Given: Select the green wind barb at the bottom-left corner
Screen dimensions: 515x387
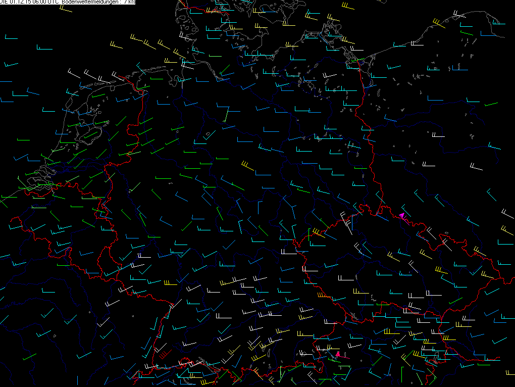Looking at the screenshot, I should point(30,356).
